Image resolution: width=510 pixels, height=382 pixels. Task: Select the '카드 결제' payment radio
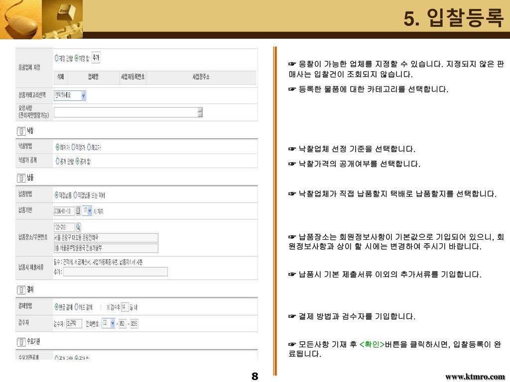point(76,306)
